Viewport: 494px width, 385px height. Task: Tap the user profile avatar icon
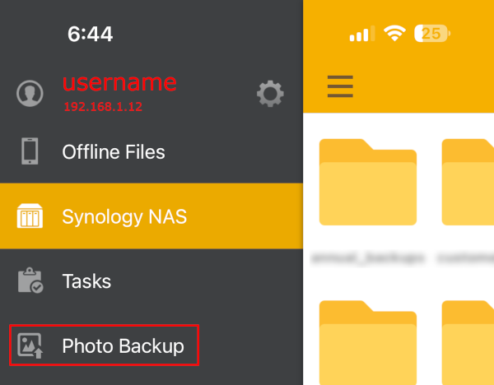tap(30, 93)
